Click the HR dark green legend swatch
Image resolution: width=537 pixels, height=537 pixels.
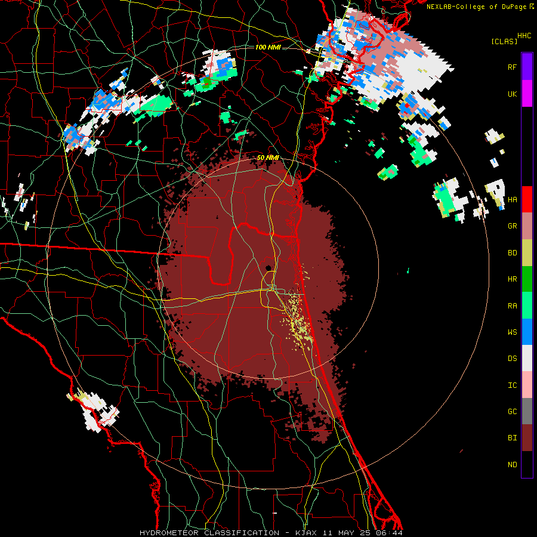(527, 279)
